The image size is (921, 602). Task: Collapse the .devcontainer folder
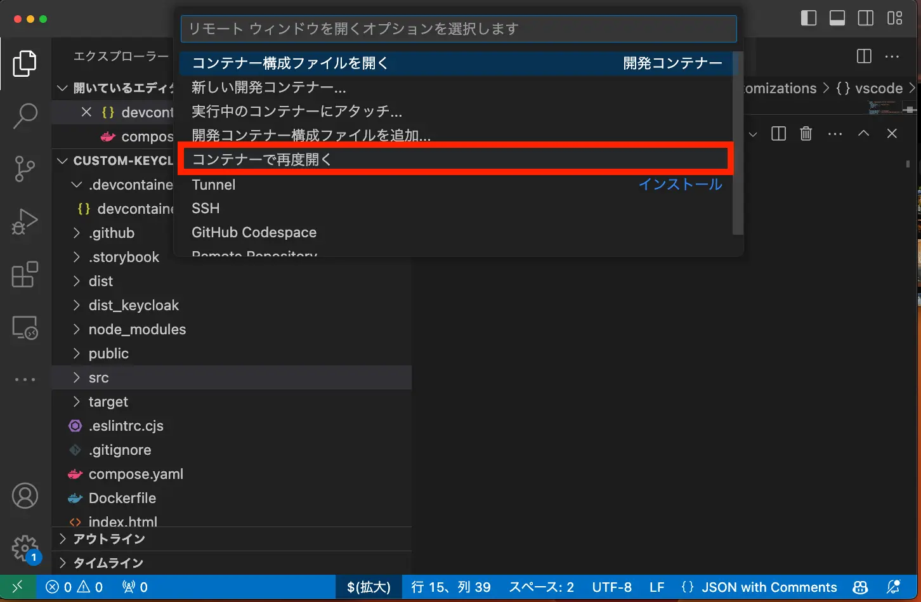point(77,185)
